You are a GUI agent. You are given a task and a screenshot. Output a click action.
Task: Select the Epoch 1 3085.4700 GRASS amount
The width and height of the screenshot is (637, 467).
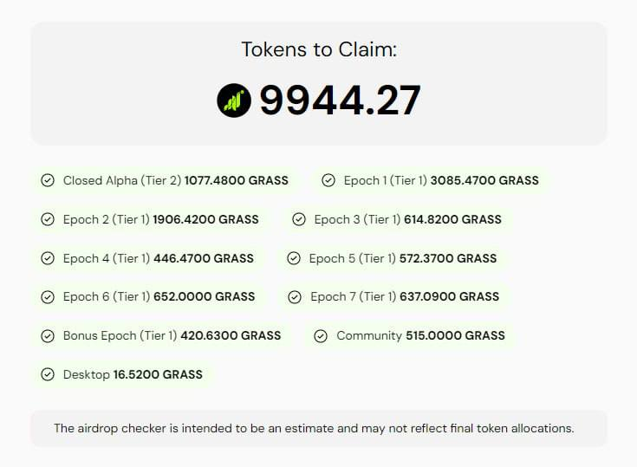click(x=484, y=180)
